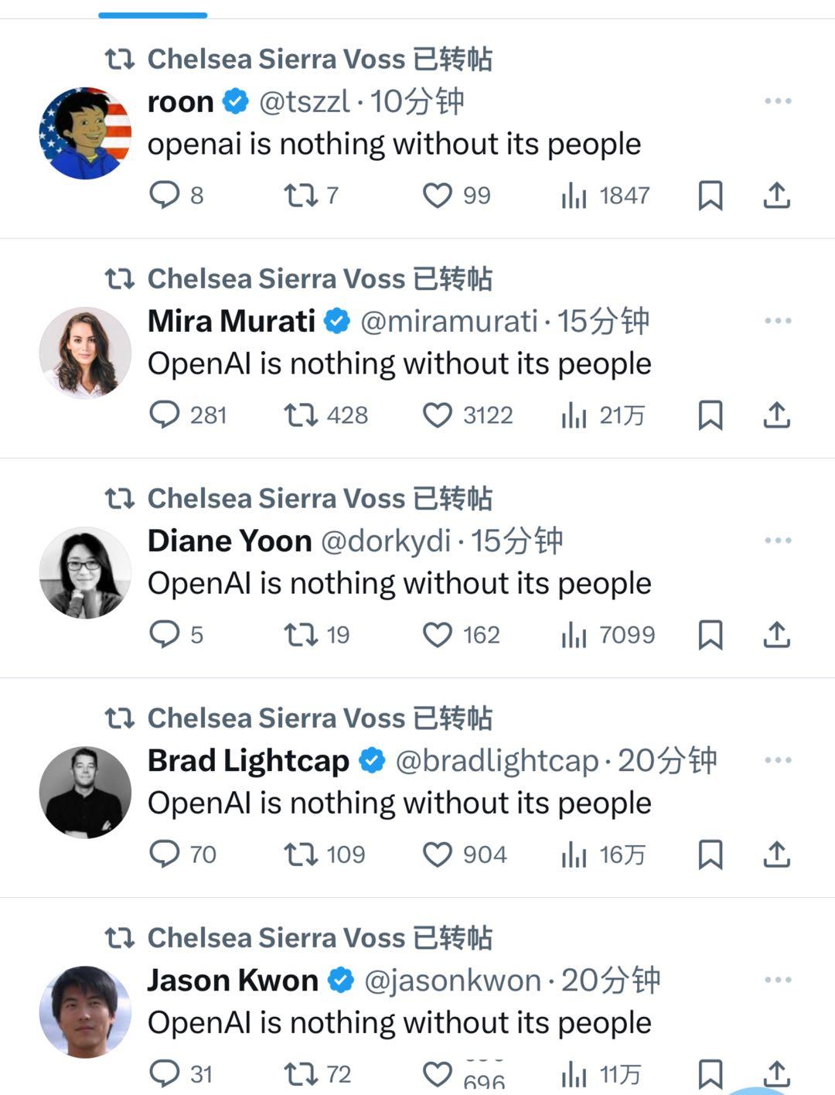Screen dimensions: 835x1095
Task: Share Diane Yoon's tweet
Action: click(777, 635)
